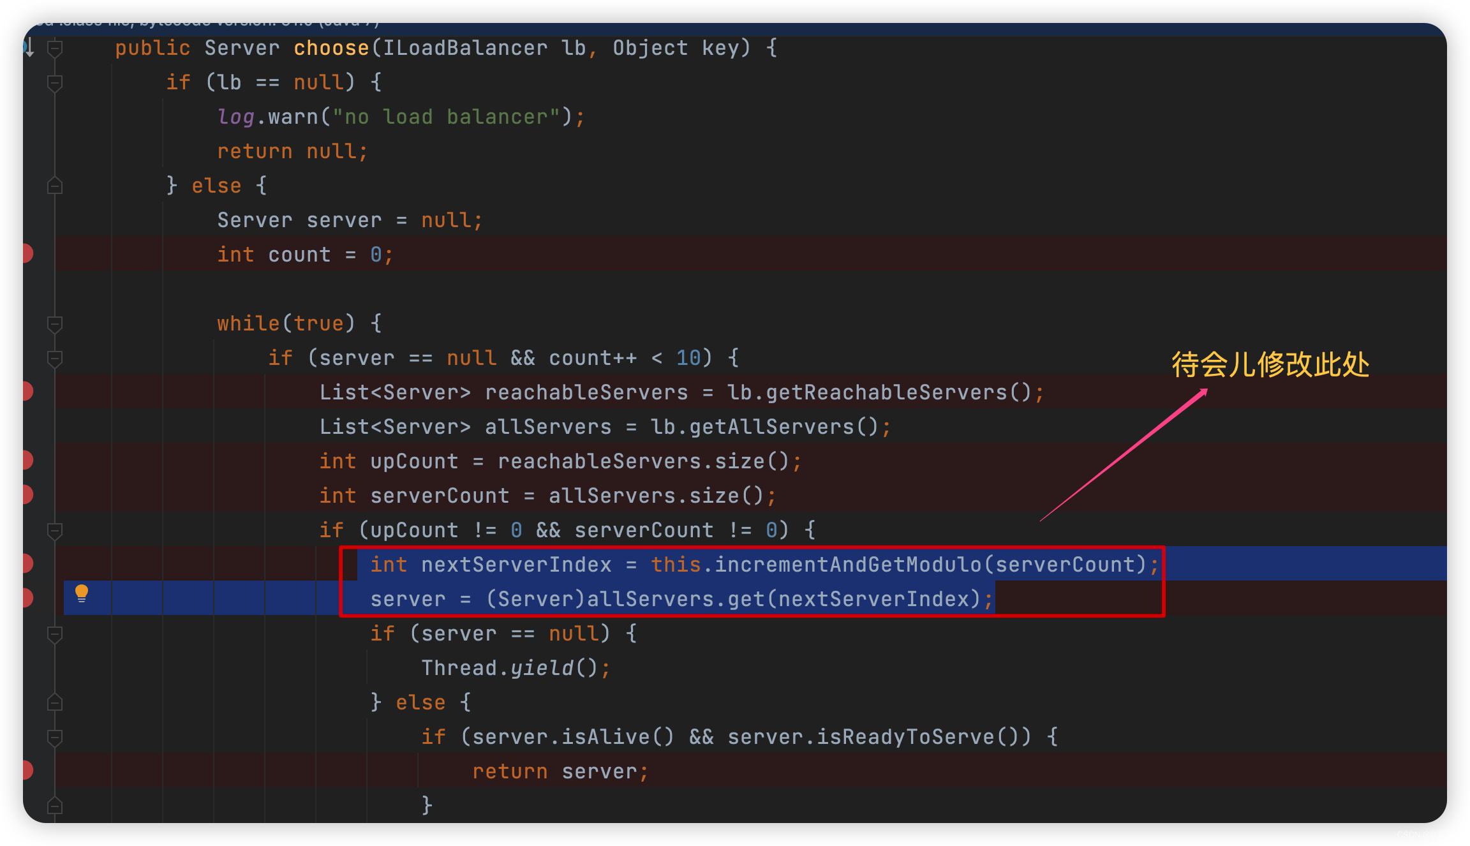Collapse the 'if (lb == null)' block
Viewport: 1470px width, 846px height.
55,82
